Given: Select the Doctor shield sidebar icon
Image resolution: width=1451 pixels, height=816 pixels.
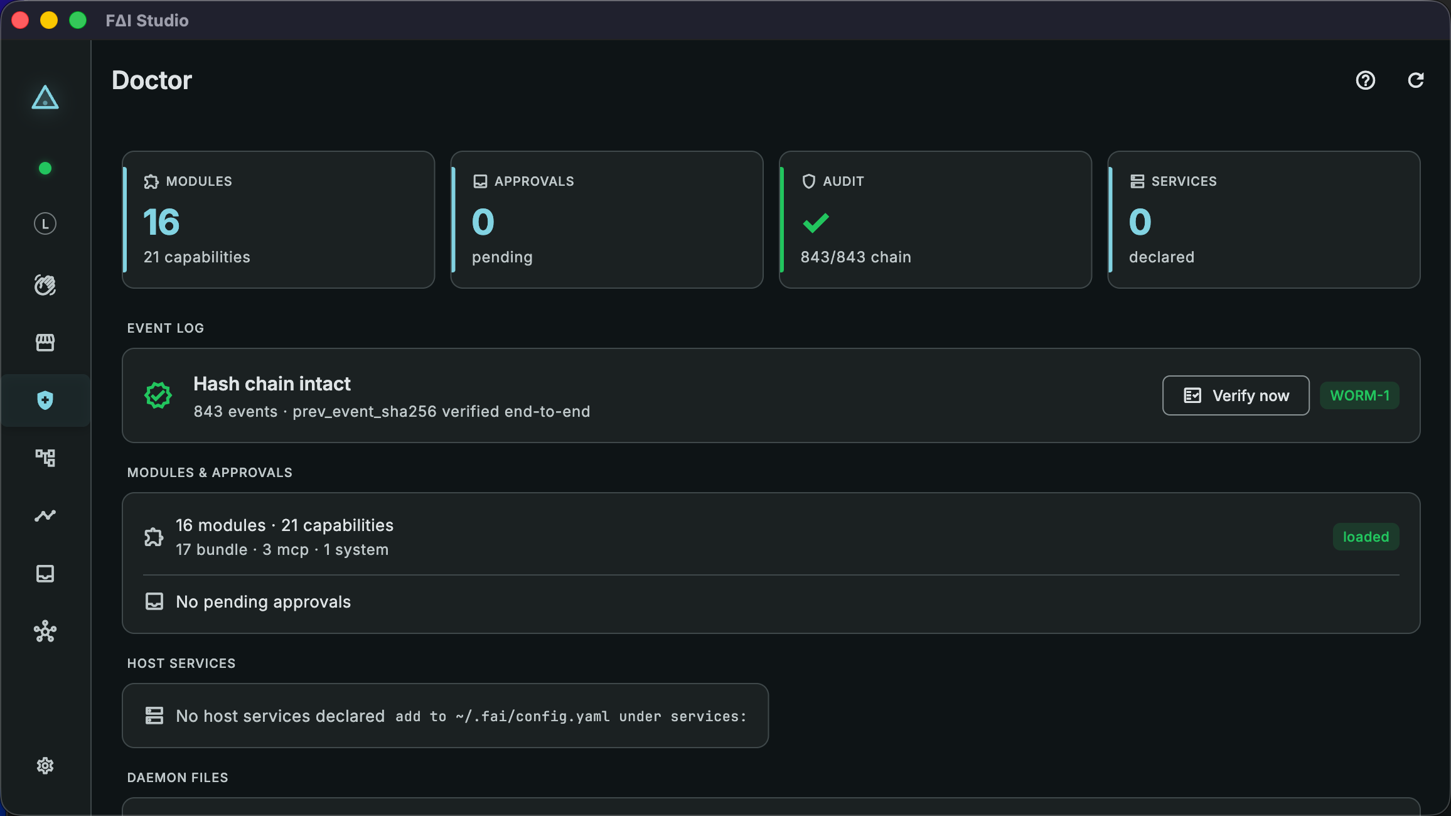Looking at the screenshot, I should point(45,400).
